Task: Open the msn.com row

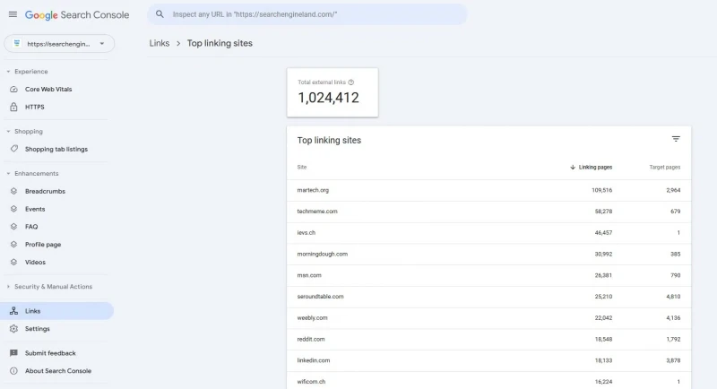Action: pos(488,276)
